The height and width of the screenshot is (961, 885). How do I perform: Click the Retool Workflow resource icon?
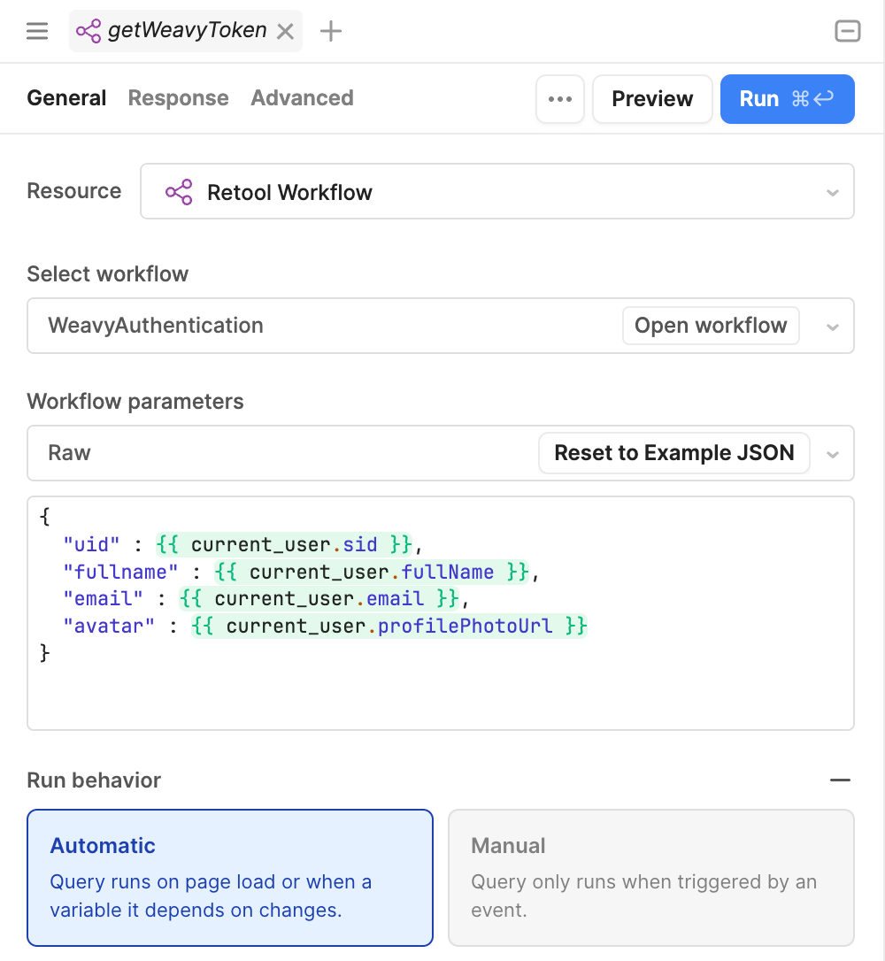(x=178, y=191)
